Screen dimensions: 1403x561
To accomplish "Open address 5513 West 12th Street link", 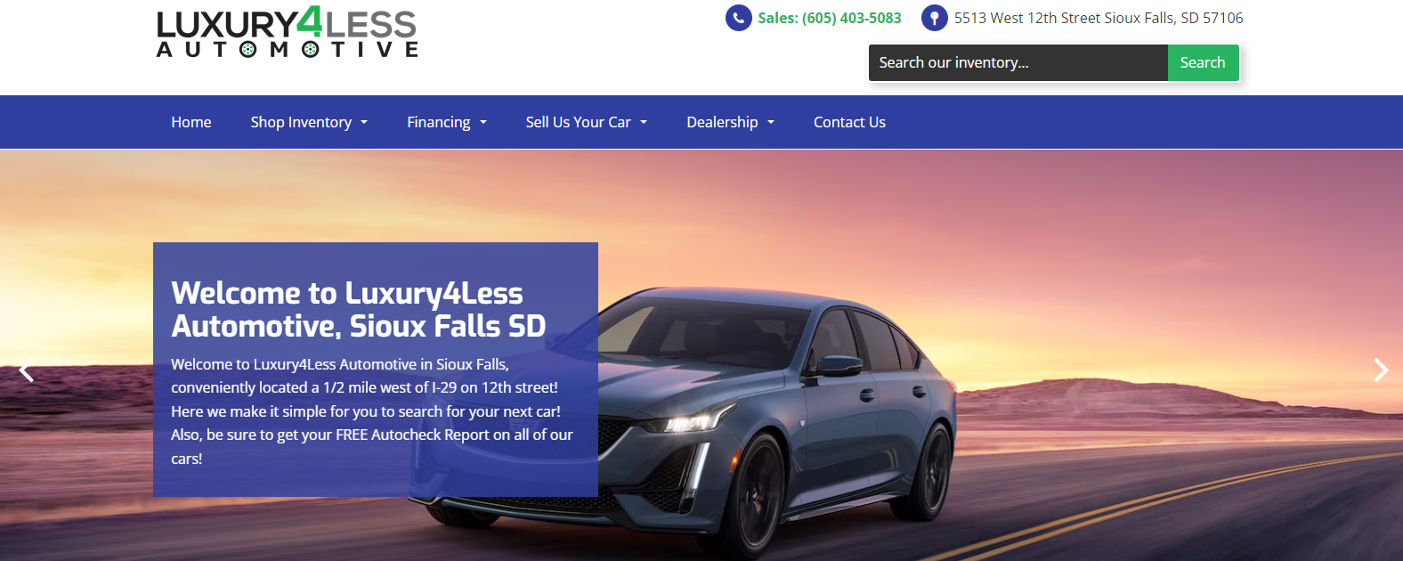I will 1099,18.
